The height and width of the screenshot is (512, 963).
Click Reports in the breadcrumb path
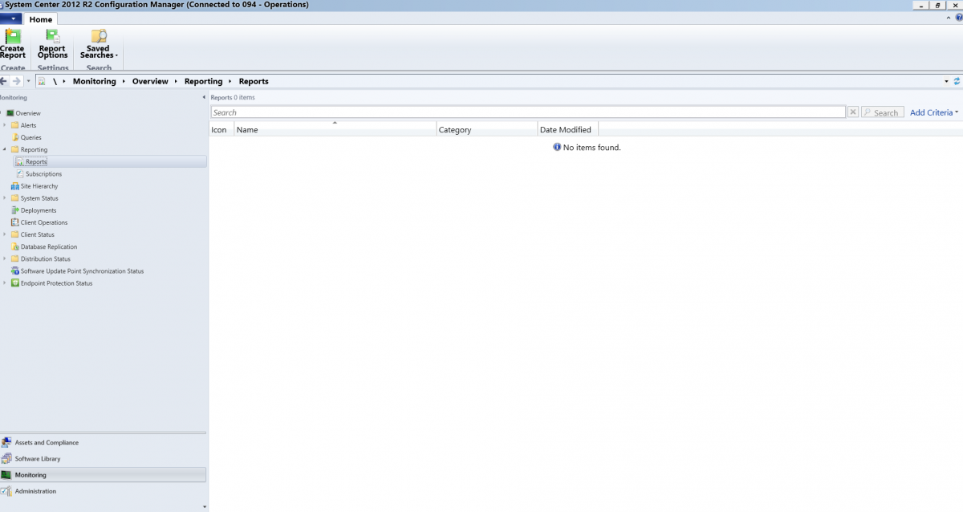[x=254, y=81]
